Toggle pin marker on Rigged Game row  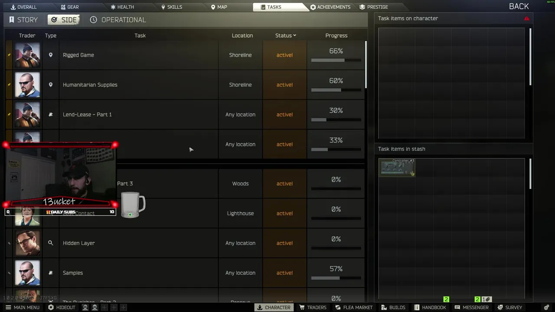point(9,55)
